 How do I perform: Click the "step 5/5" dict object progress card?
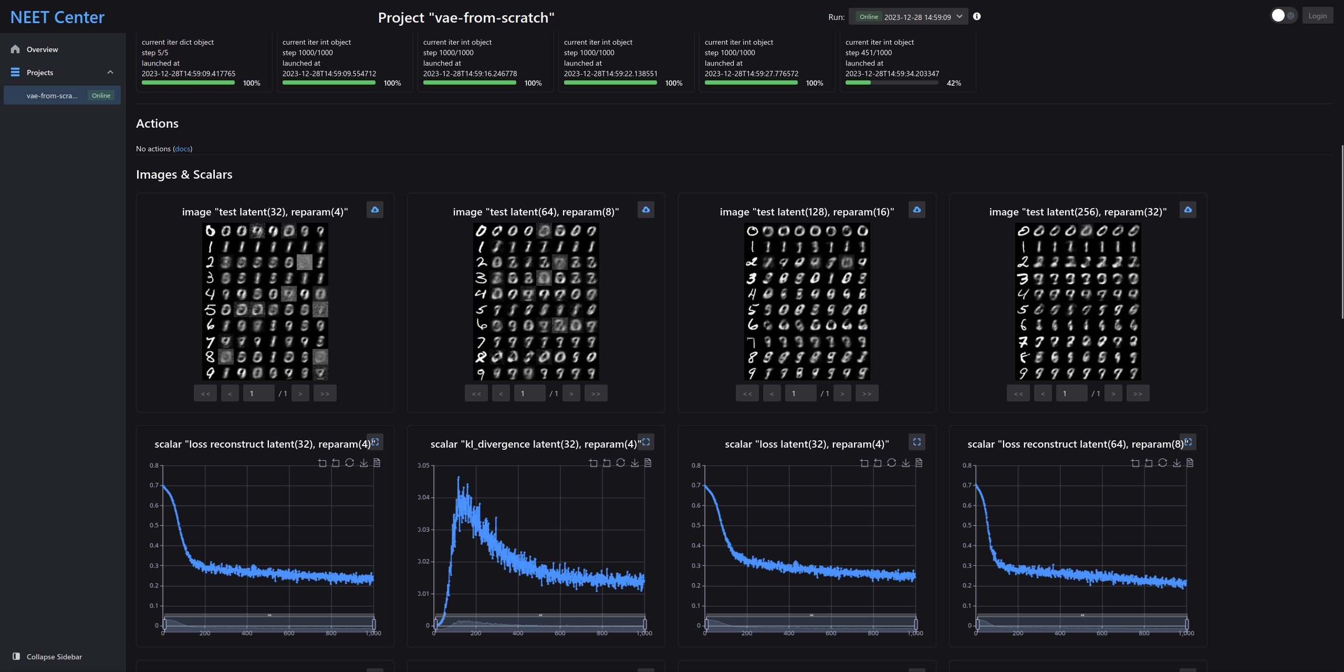(204, 63)
